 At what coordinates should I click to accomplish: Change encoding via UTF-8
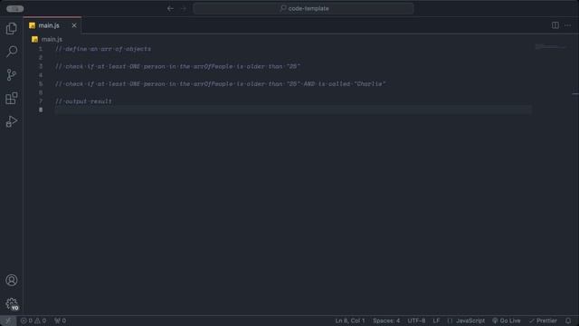(416, 321)
